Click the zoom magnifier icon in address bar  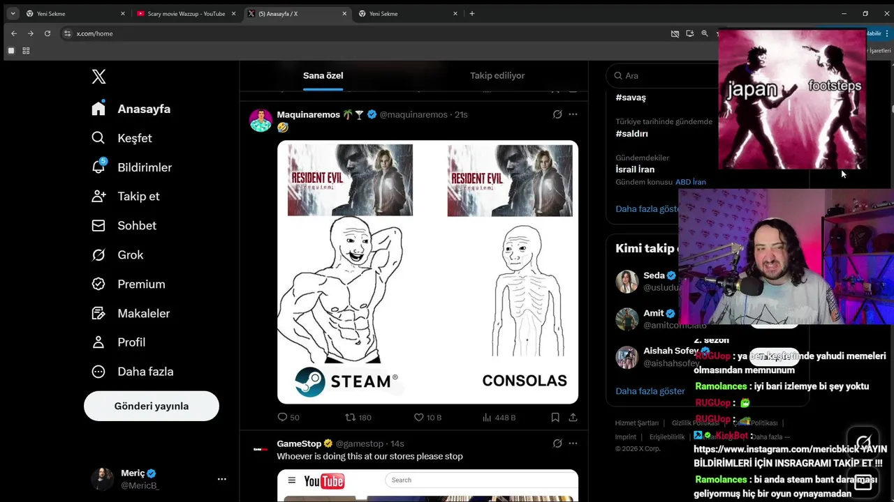pos(705,33)
